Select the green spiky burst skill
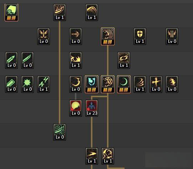 tap(27, 84)
